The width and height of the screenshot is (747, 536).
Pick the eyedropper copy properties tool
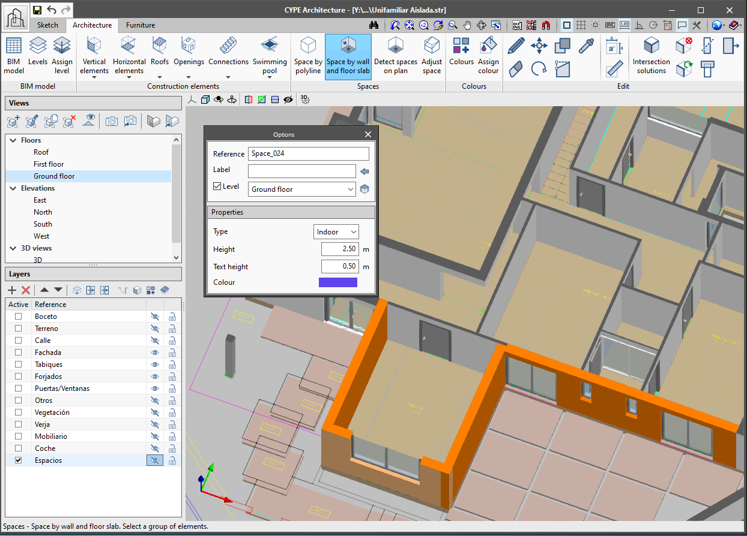(586, 46)
